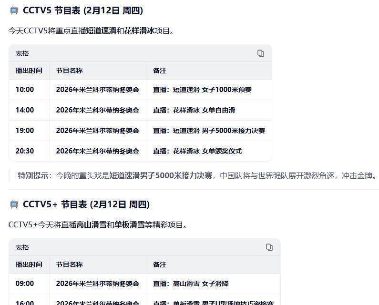379x305 pixels.
Task: Select the 10:00 time cell
Action: 25,90
